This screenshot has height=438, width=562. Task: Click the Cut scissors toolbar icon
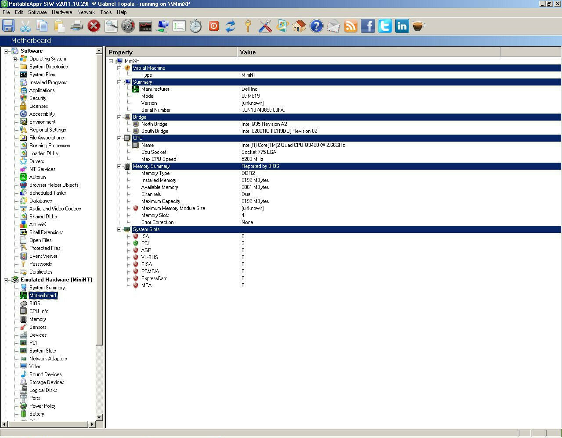point(25,26)
